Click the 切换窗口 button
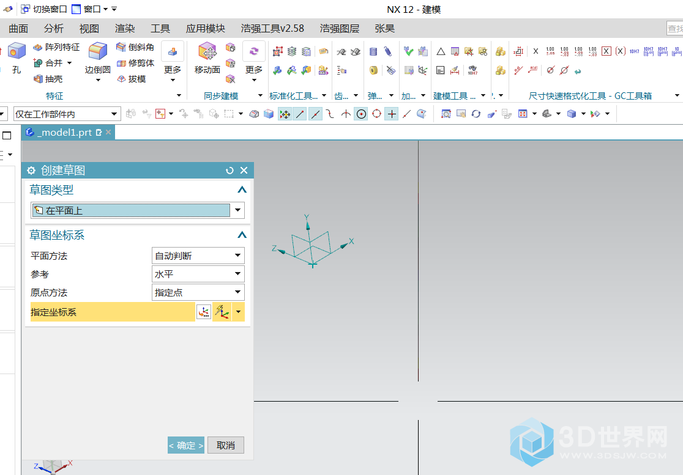The image size is (683, 475). [44, 9]
